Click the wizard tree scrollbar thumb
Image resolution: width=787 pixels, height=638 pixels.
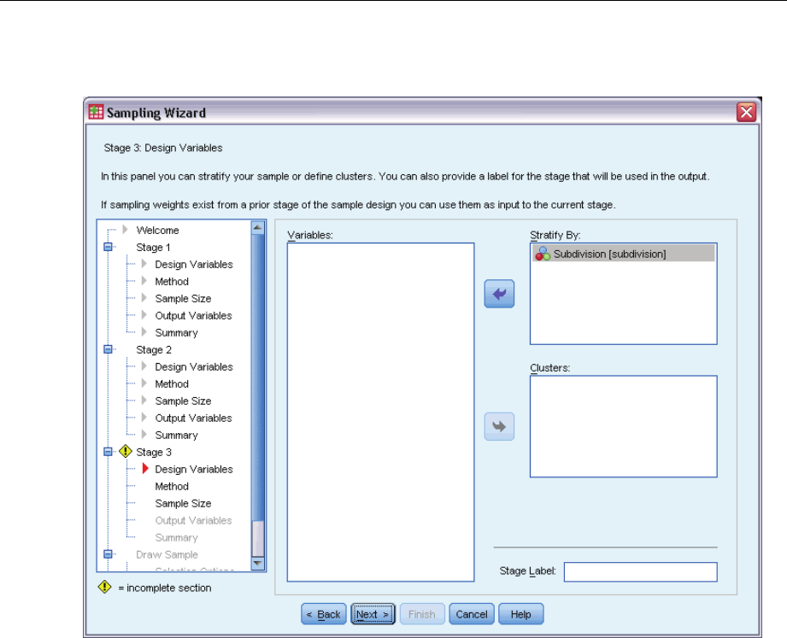click(258, 538)
